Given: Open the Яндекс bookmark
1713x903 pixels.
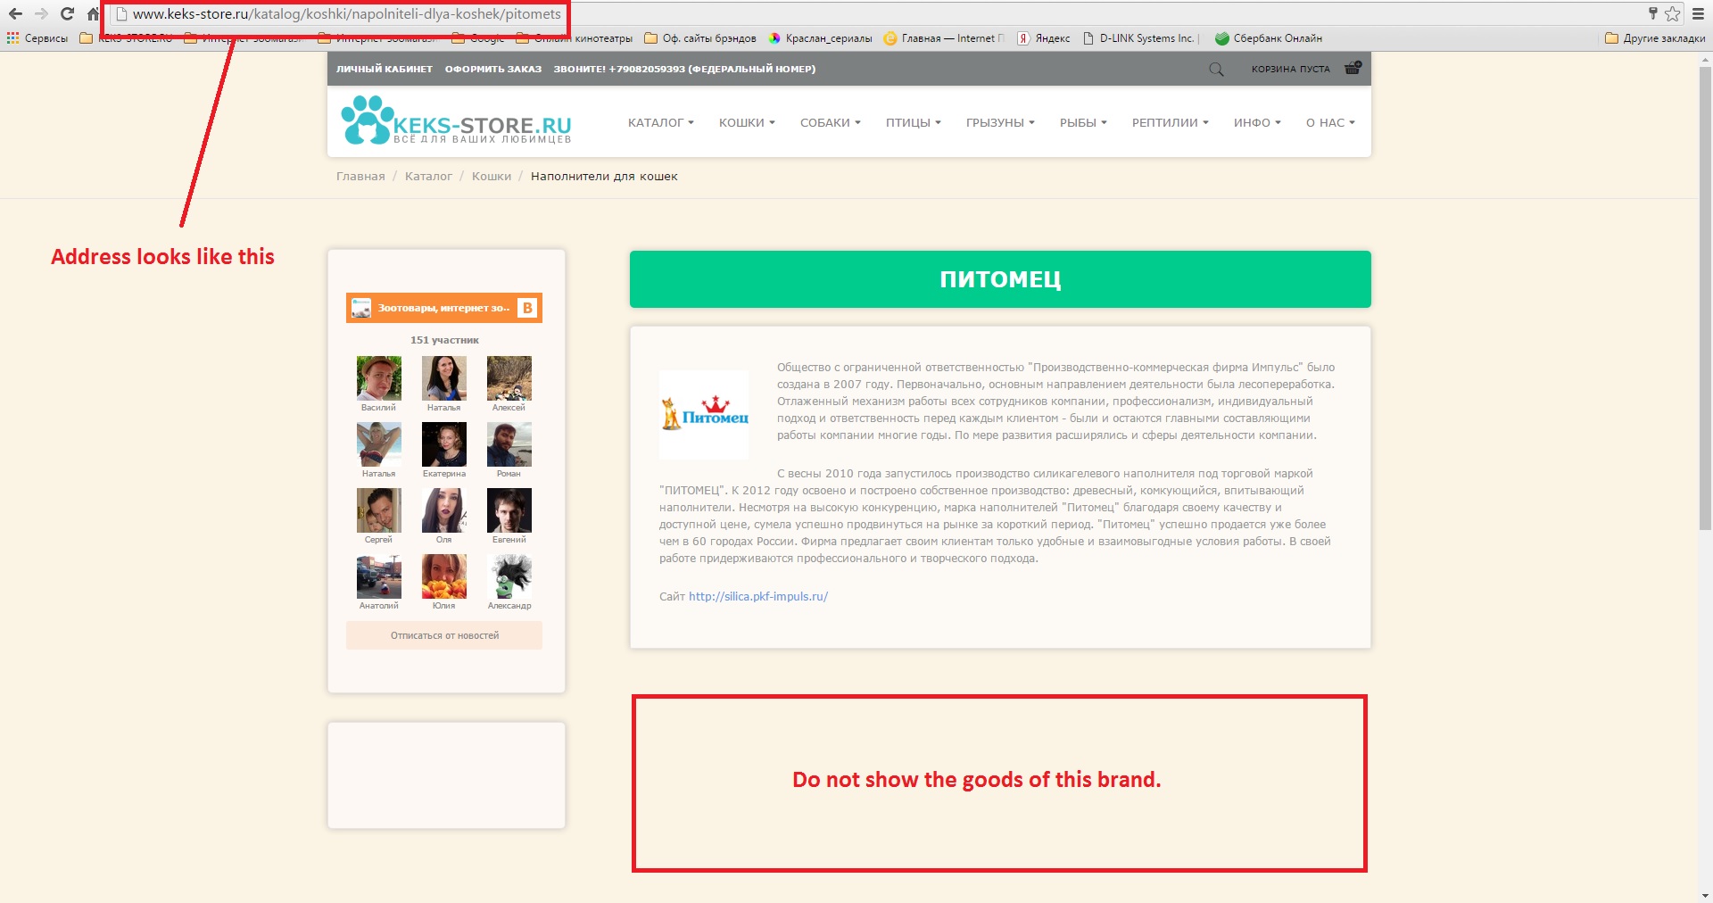Looking at the screenshot, I should tap(1044, 38).
